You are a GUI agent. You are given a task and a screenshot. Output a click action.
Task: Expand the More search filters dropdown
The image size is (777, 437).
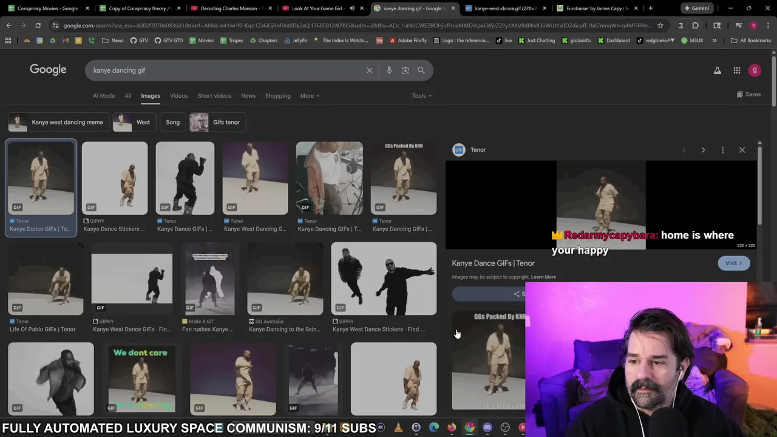pos(310,96)
